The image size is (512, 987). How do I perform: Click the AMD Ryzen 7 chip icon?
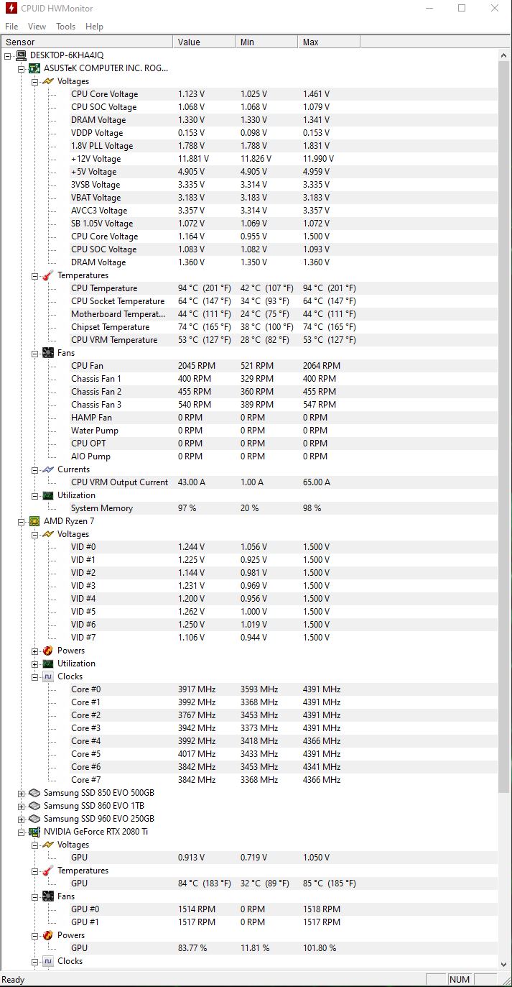pyautogui.click(x=34, y=521)
